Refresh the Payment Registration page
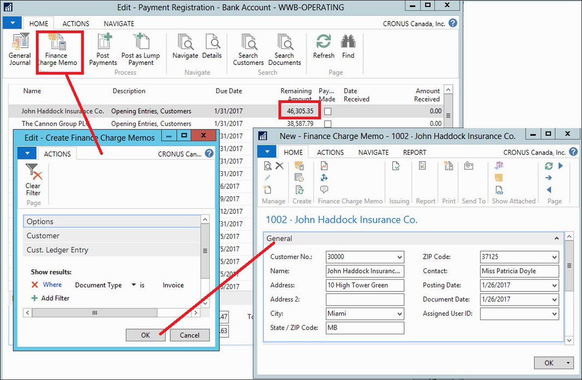This screenshot has width=582, height=380. pos(324,46)
